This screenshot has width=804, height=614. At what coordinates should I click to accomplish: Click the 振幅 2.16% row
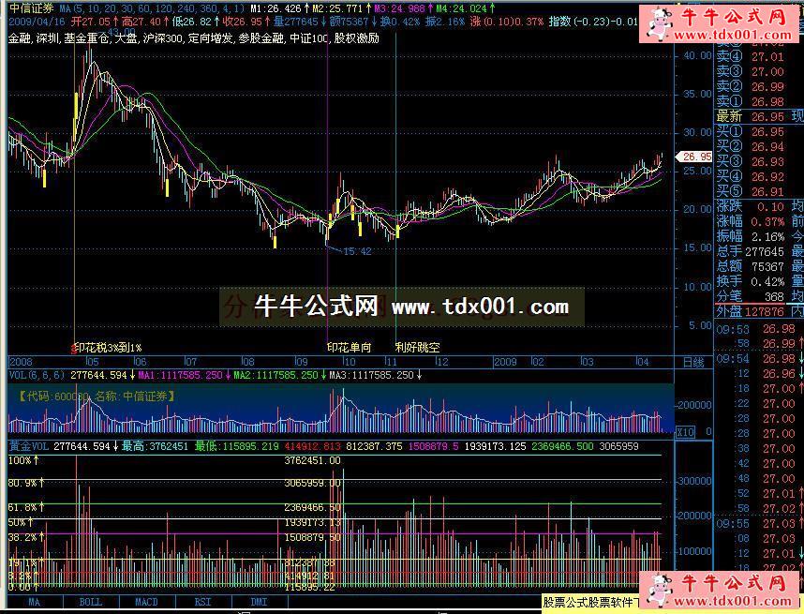751,236
